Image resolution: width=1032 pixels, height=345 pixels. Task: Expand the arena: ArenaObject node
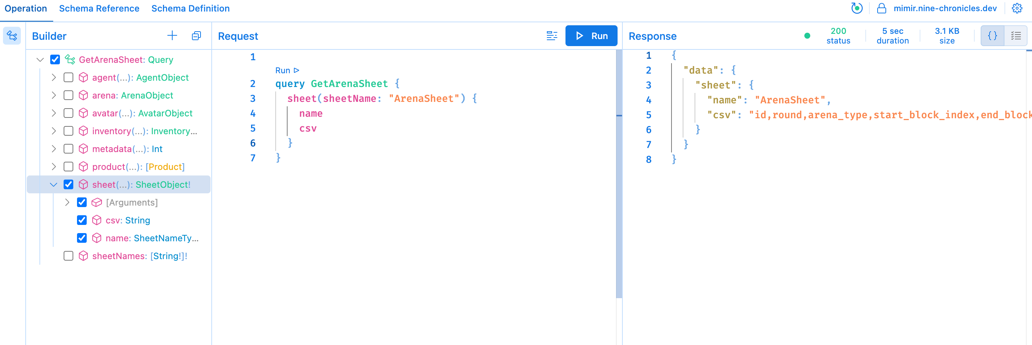(x=54, y=95)
